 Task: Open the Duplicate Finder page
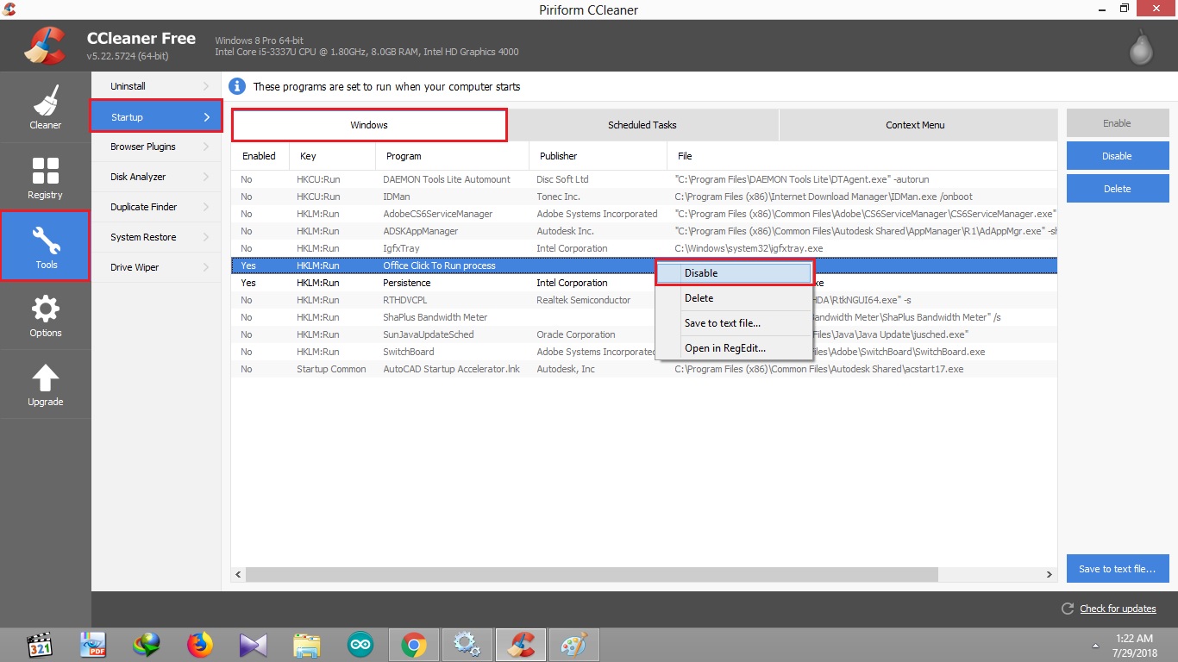click(x=156, y=207)
